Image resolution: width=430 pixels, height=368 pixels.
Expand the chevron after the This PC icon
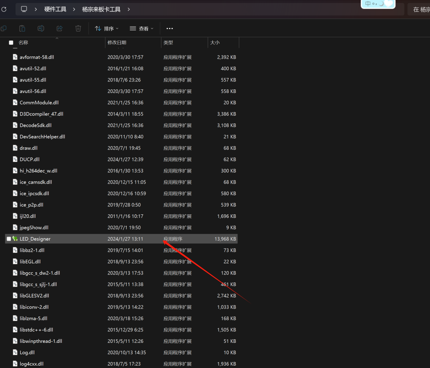coord(35,9)
